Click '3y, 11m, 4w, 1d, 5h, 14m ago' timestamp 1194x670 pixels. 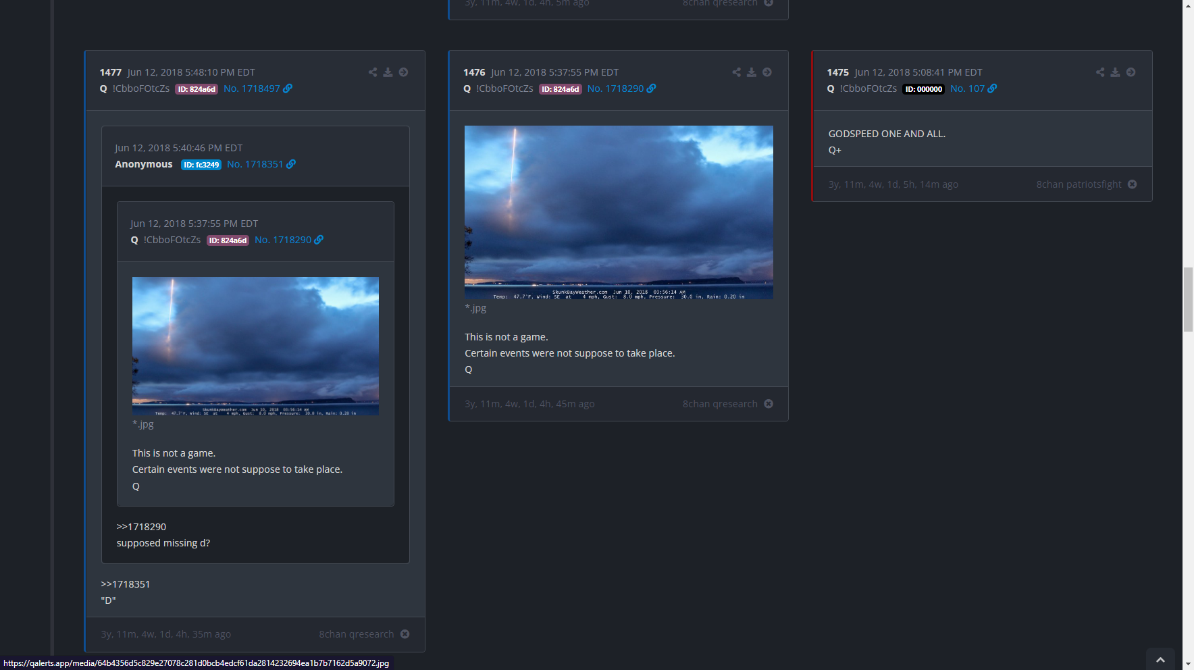point(893,184)
